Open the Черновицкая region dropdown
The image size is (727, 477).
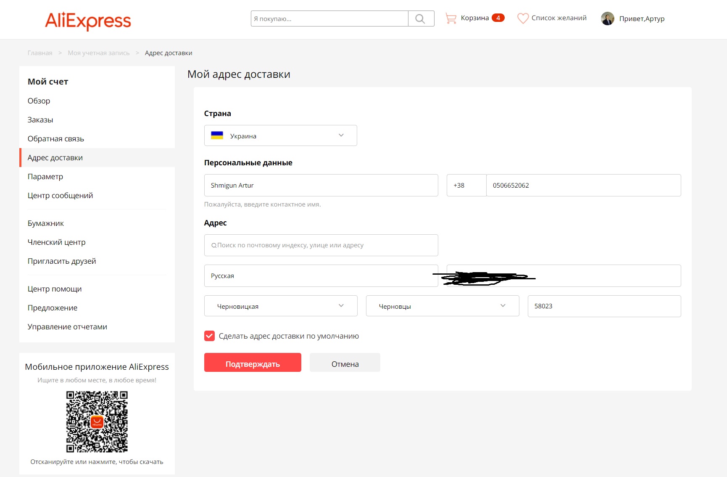(x=280, y=306)
